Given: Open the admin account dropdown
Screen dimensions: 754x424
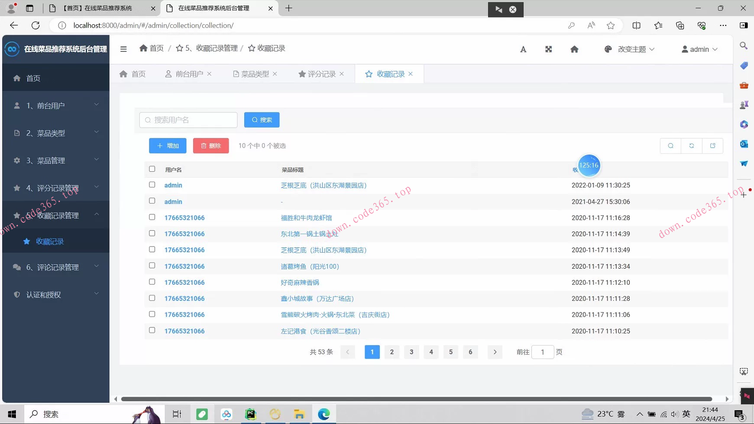Looking at the screenshot, I should tap(698, 49).
